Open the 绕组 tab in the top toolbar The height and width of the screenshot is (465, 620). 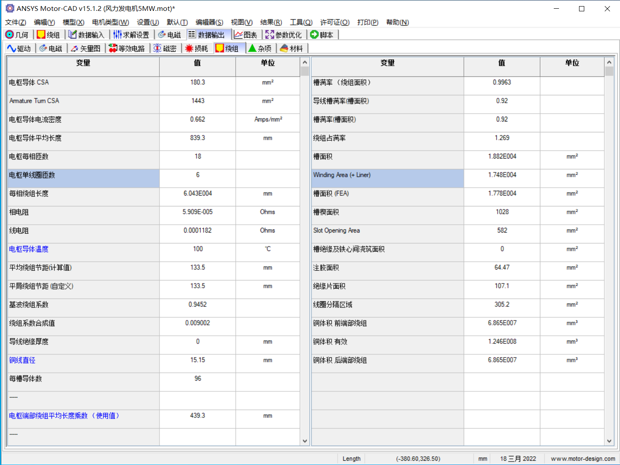[x=48, y=35]
